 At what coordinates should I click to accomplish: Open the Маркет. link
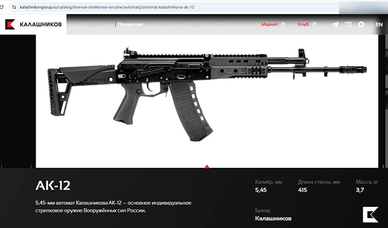coord(270,24)
